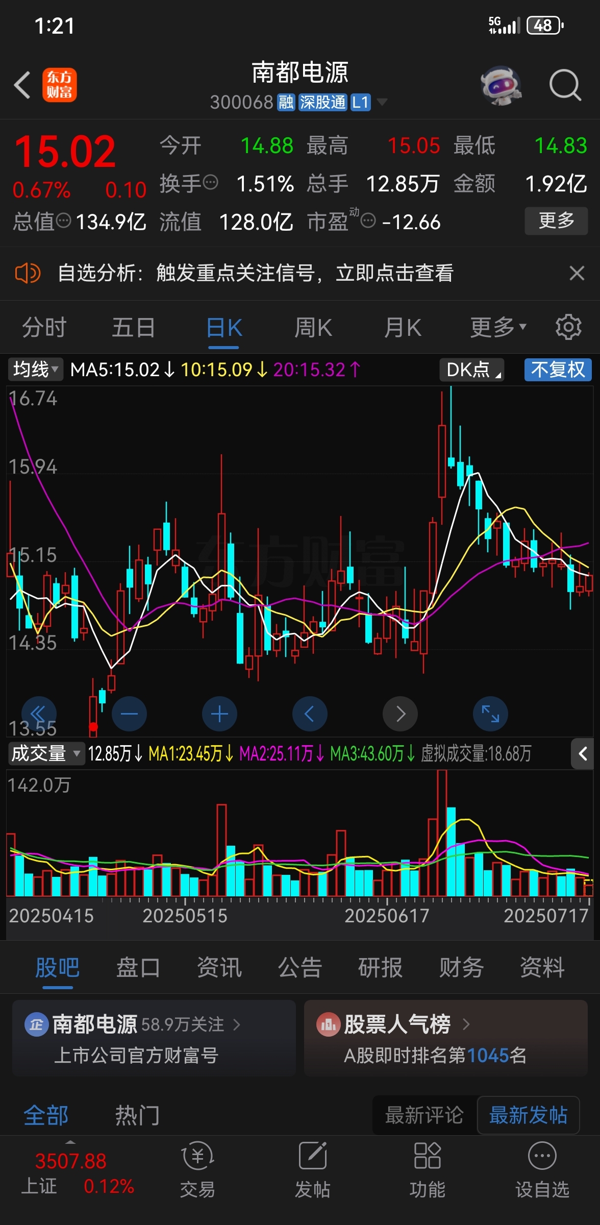The image size is (600, 1225).
Task: Tap the L1 level tag
Action: tap(361, 102)
